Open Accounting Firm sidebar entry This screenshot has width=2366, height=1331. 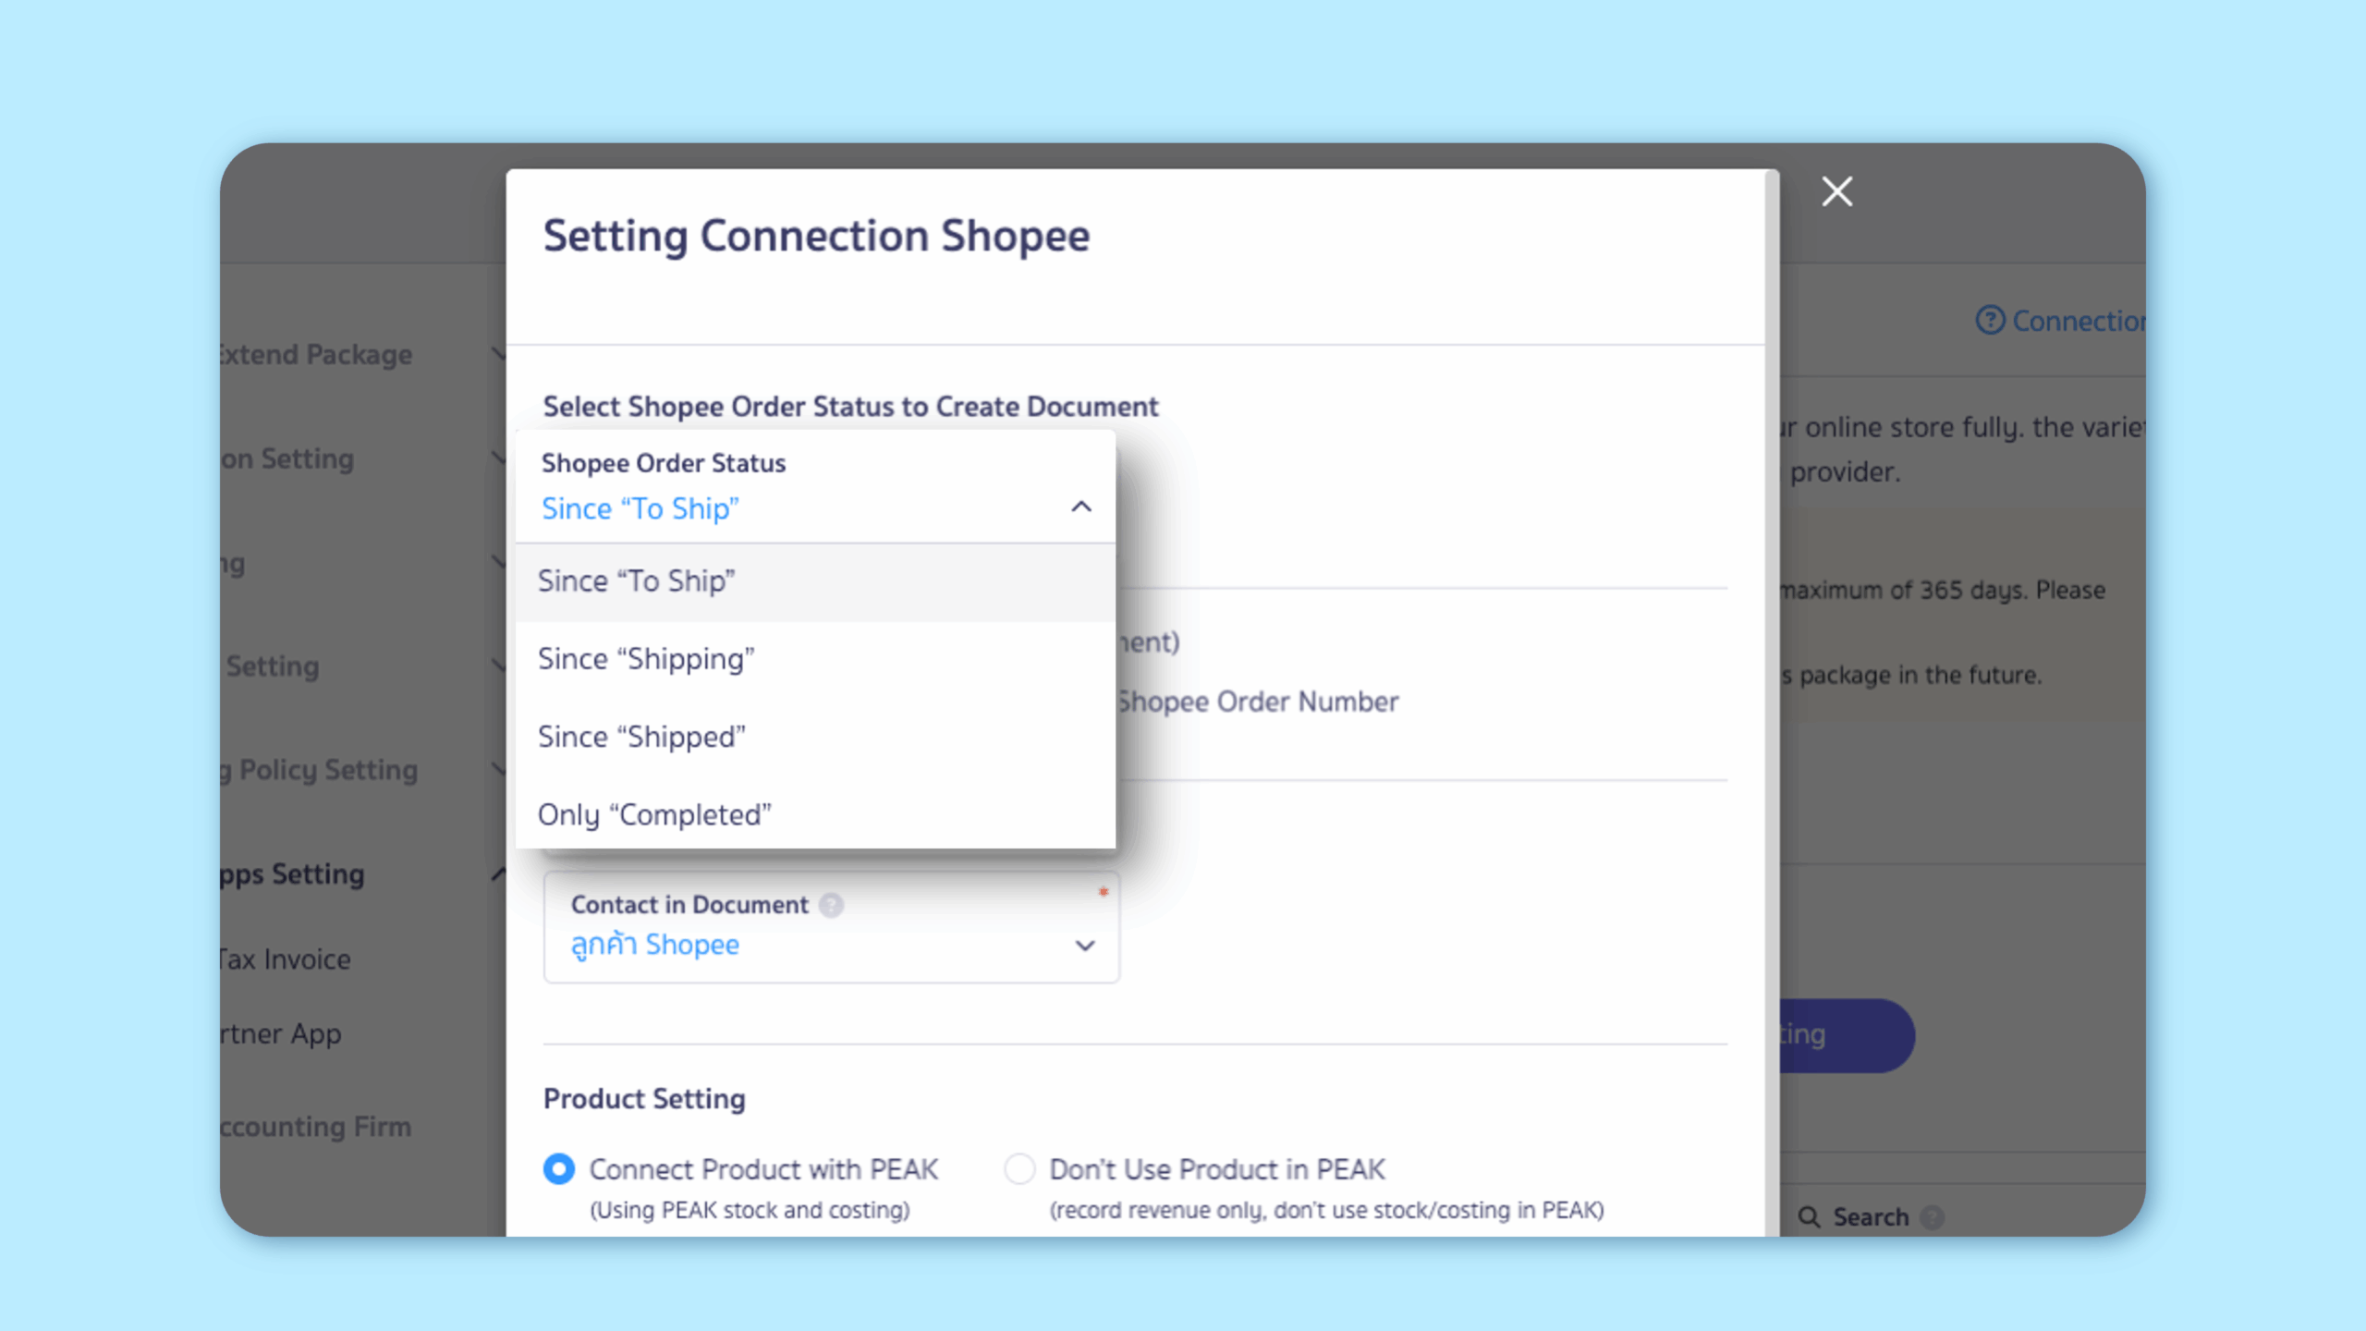click(x=317, y=1127)
